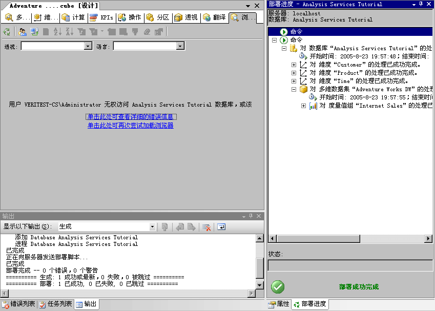
Task: Click the clear all output icon
Action: (x=206, y=227)
